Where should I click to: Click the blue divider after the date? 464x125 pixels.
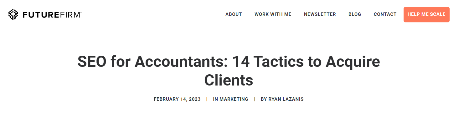pyautogui.click(x=207, y=99)
